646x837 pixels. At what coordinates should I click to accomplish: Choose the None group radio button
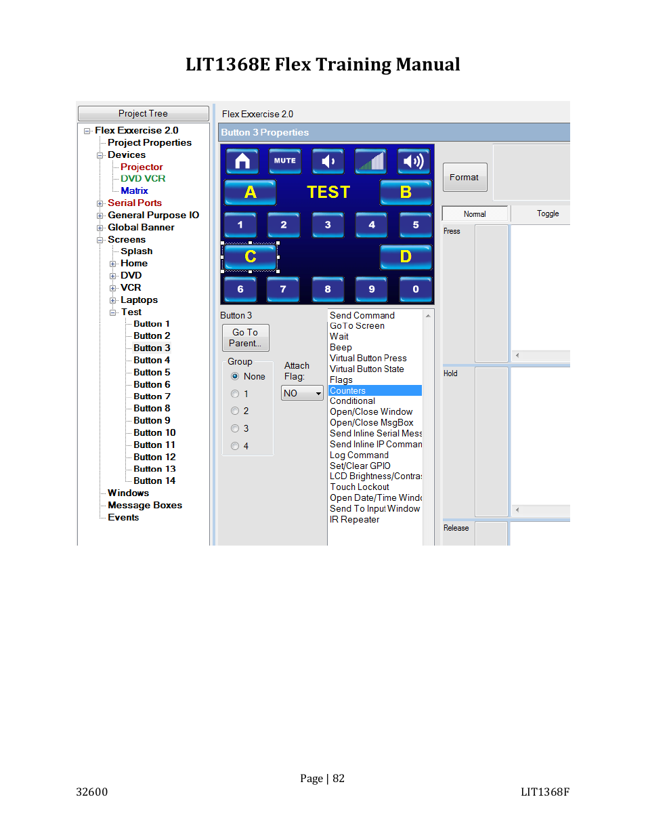click(x=235, y=376)
